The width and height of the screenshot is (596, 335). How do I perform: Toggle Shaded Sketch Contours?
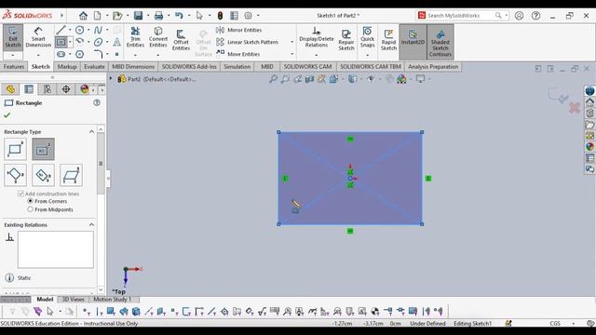(440, 42)
